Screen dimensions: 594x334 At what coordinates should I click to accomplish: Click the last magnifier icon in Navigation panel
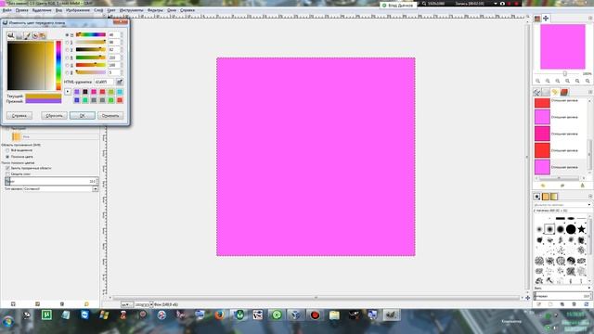coord(588,81)
